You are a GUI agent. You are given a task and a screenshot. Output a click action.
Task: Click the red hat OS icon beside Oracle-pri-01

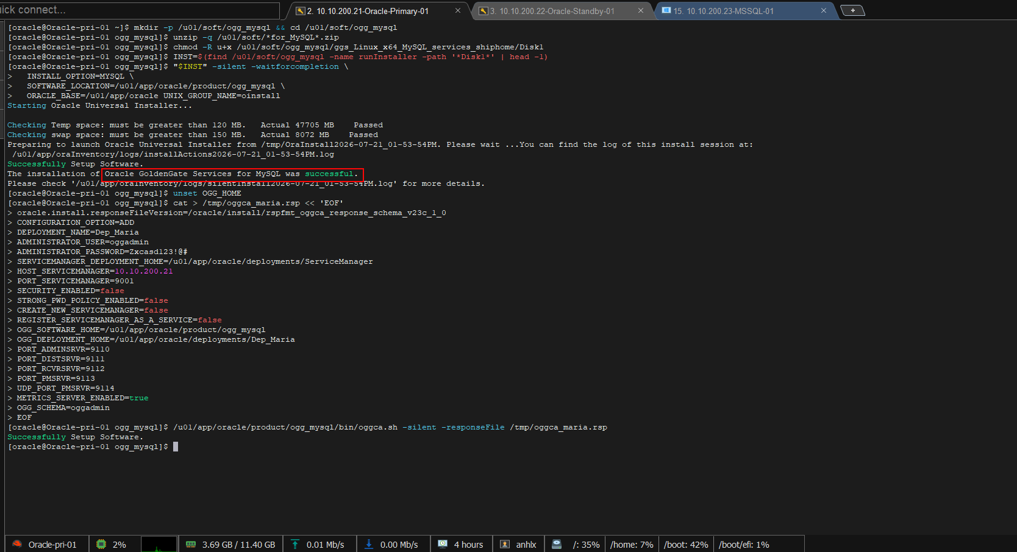pyautogui.click(x=17, y=544)
